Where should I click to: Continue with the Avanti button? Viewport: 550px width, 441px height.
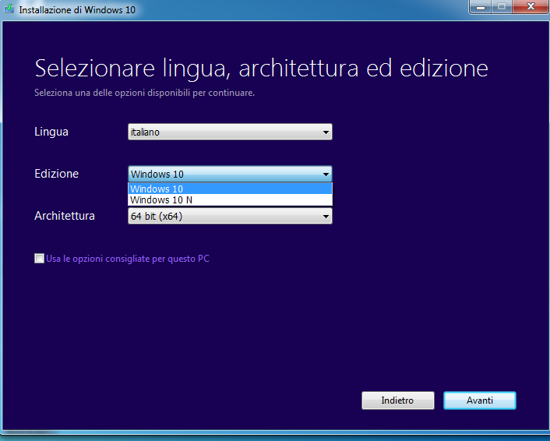click(x=479, y=400)
